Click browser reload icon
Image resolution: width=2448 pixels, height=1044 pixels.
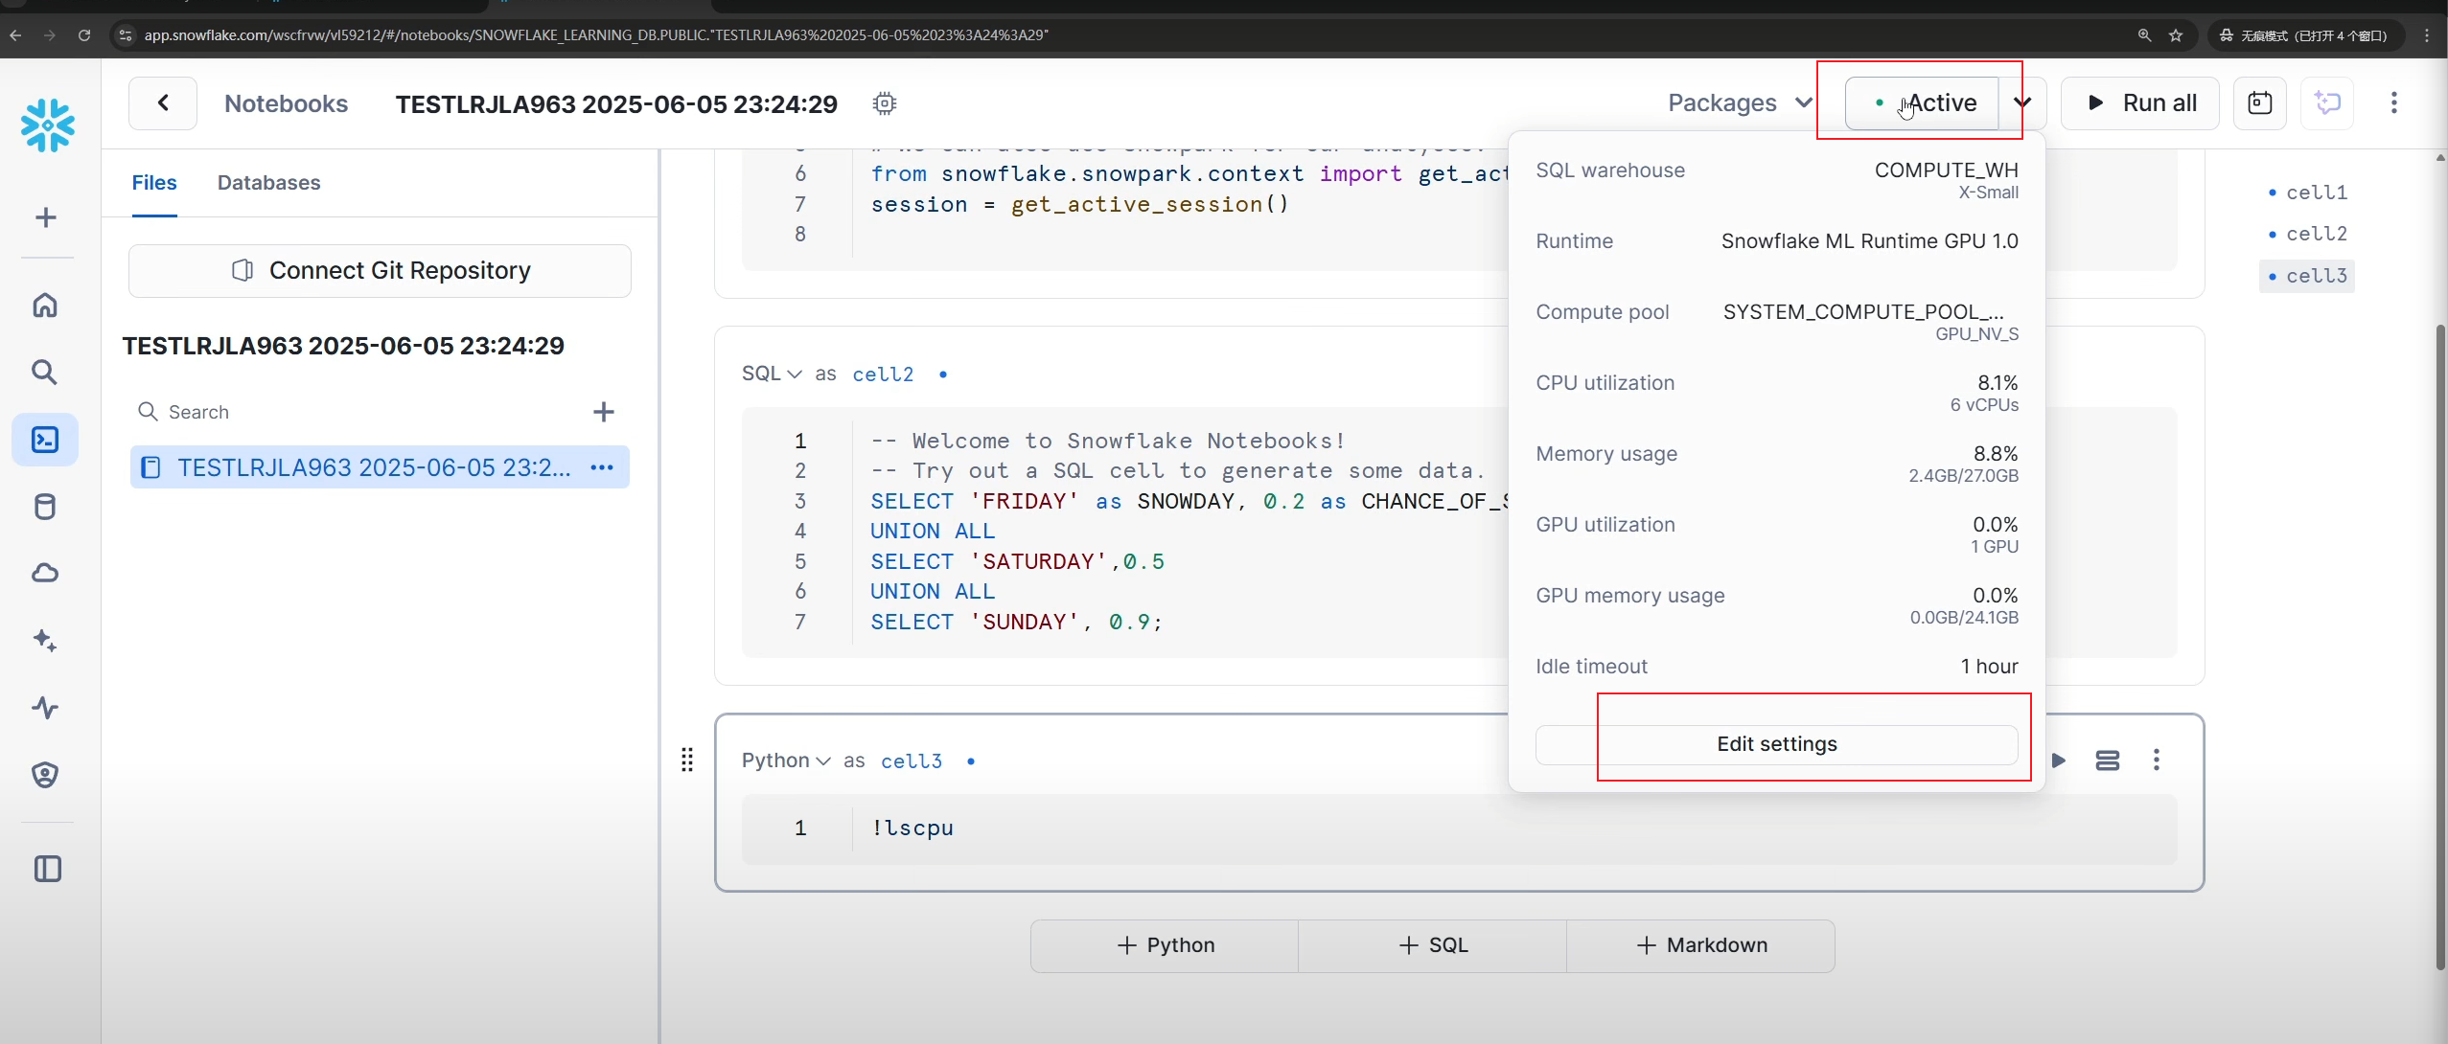(x=84, y=35)
